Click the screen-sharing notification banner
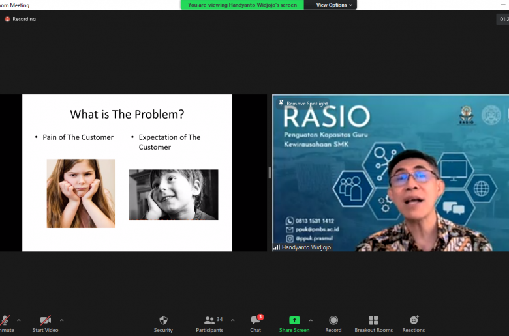The image size is (509, 336). pyautogui.click(x=242, y=5)
